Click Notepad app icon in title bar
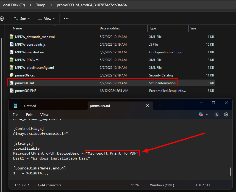This screenshot has width=236, height=192. tap(15, 106)
